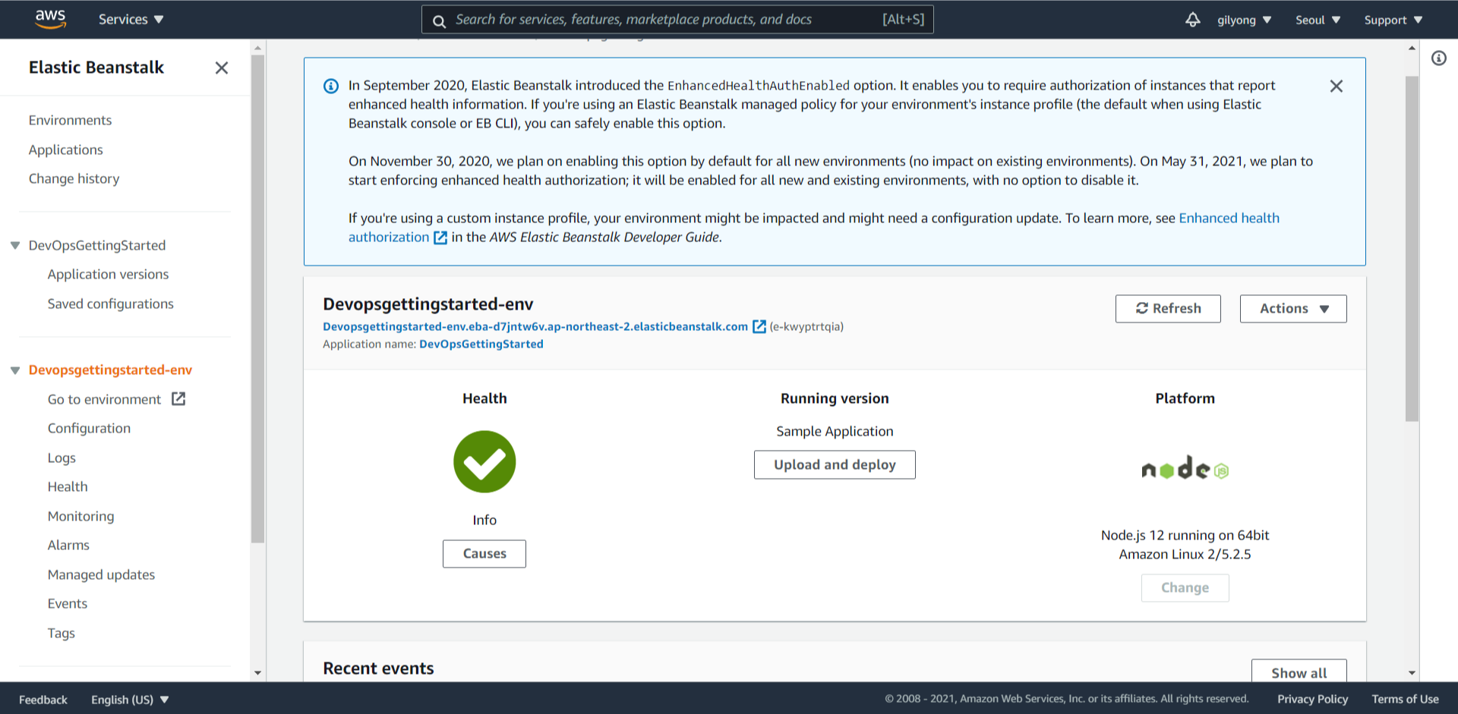1458x714 pixels.
Task: Open Terms of Use footer link
Action: tap(1405, 699)
